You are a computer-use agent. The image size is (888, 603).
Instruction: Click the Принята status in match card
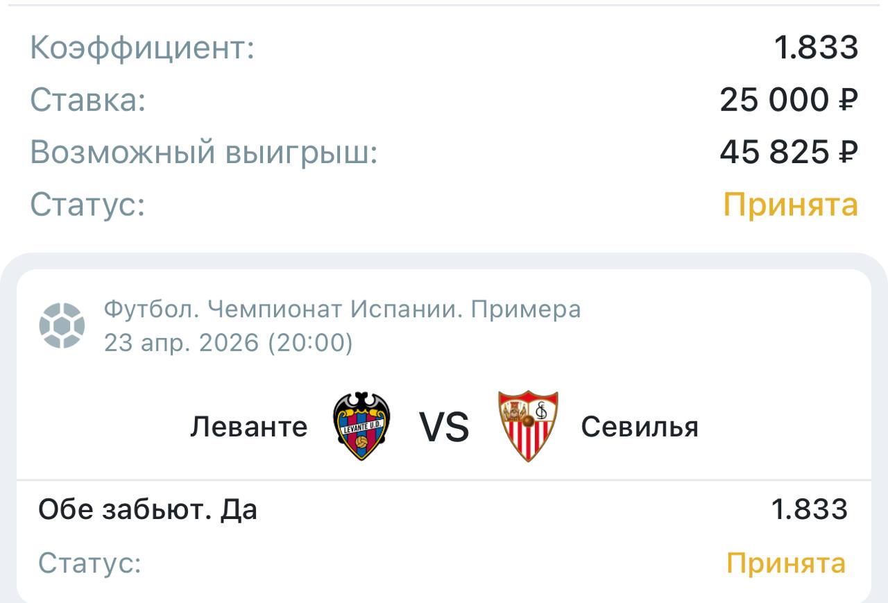click(x=785, y=563)
